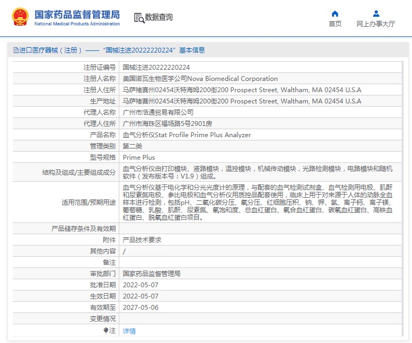This screenshot has height=343, width=412.
Task: Select approval department 国家药品监督管理局 cell
Action: (x=151, y=274)
